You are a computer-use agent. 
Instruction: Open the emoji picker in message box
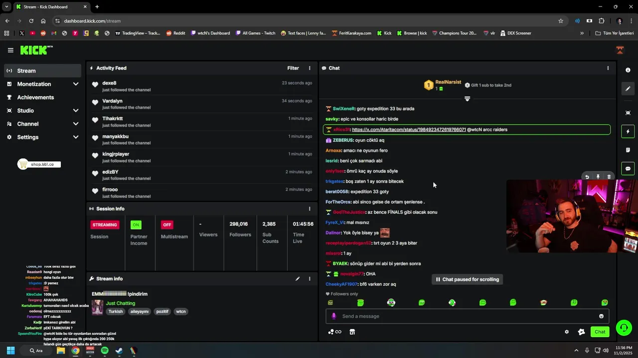tap(601, 316)
